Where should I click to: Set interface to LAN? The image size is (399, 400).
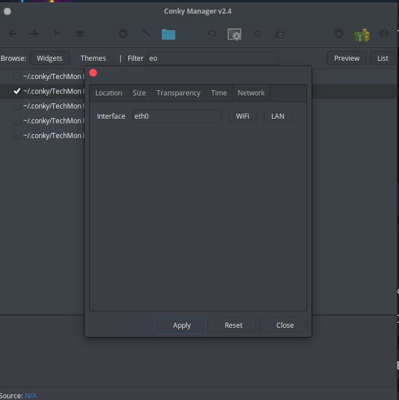click(278, 116)
